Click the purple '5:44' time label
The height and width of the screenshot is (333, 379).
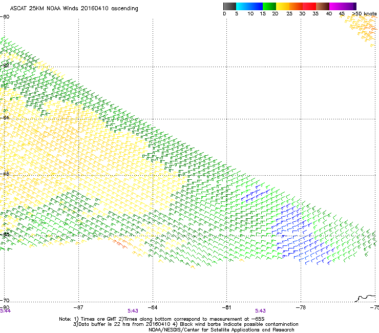click(x=5, y=311)
